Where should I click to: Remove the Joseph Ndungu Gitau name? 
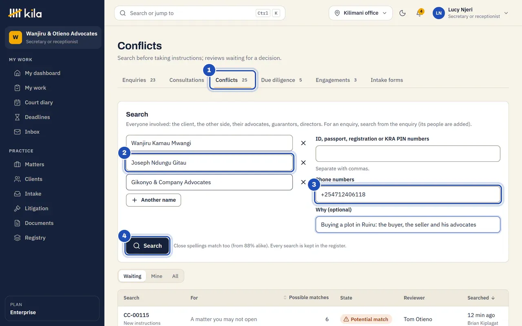(x=303, y=163)
